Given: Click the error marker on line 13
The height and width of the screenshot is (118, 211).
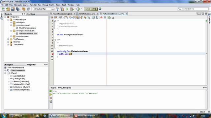Looking at the screenshot, I should (52, 54).
